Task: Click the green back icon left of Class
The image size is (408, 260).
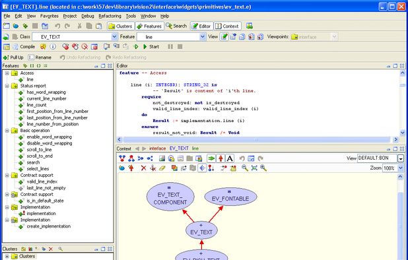Action: pos(6,37)
